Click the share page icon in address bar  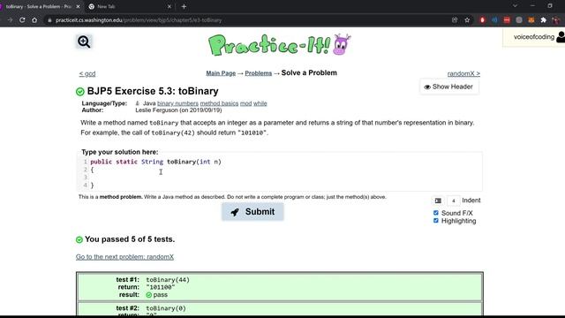pos(455,20)
